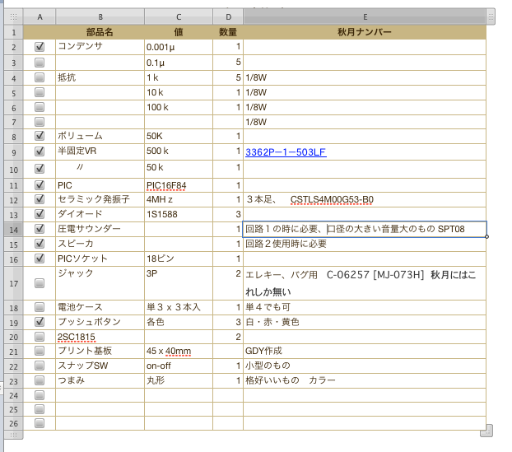Enable the 電池ケース checkbox
512x452 pixels.
click(40, 307)
